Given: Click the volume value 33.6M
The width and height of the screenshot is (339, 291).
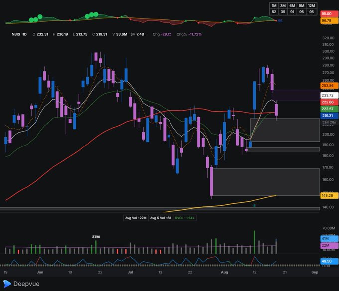Looking at the screenshot, I should click(x=122, y=34).
